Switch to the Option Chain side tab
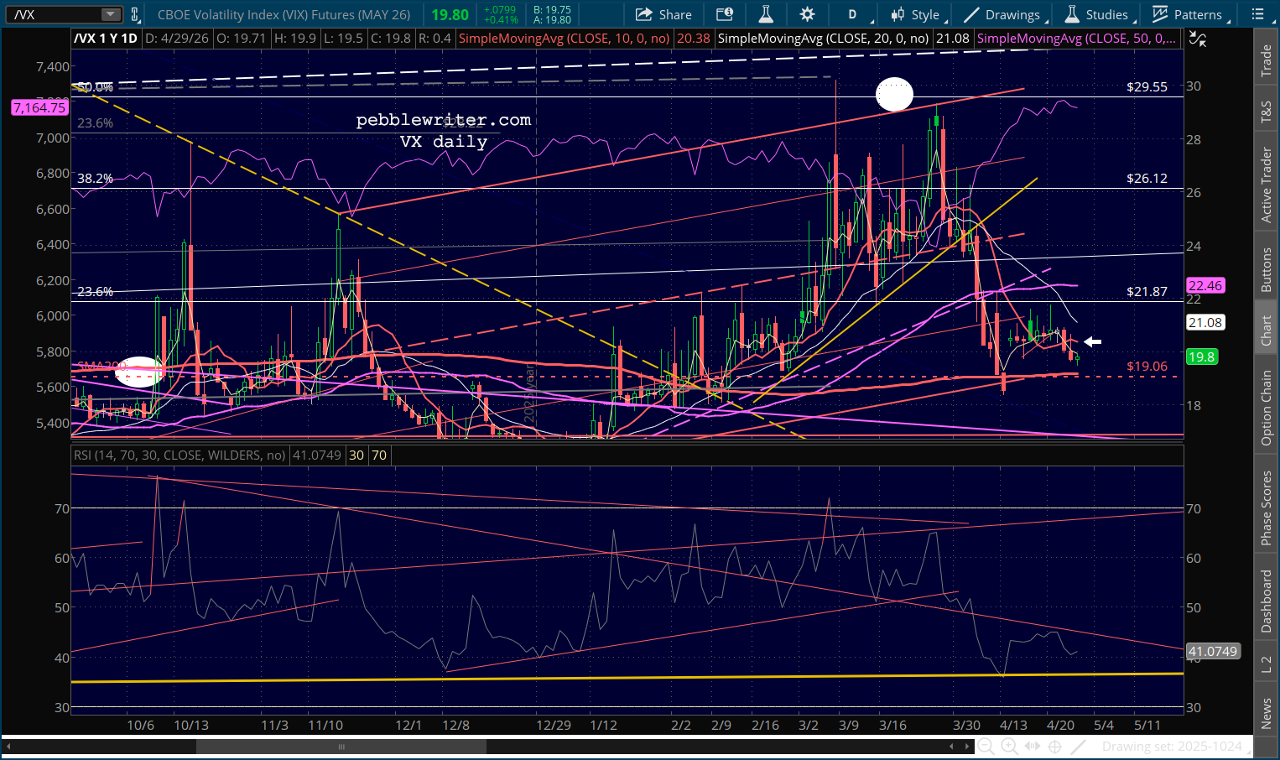Screen dimensions: 1280x760 [x=1267, y=408]
